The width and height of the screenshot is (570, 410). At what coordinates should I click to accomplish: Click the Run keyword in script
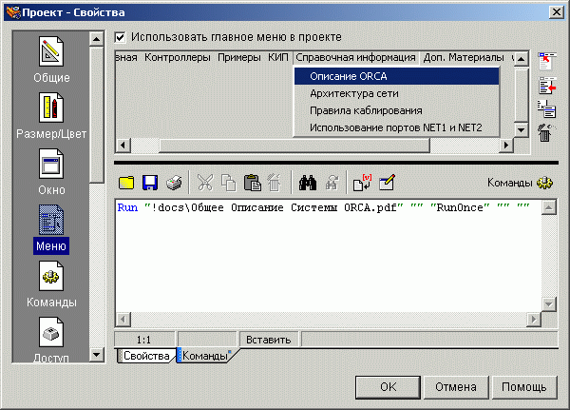[x=127, y=207]
